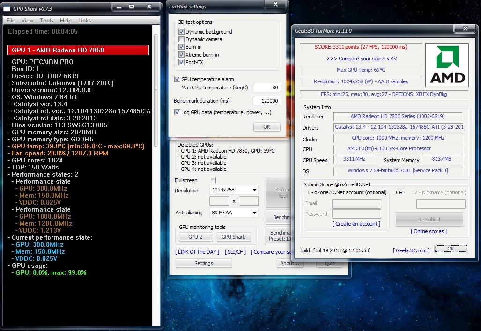Click the TDP: 150 Watts line
Screen dimensions: 481x331
tap(33, 167)
